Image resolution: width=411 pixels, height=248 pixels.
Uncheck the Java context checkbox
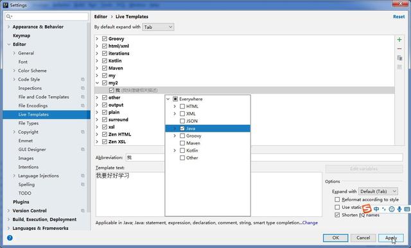coord(182,128)
